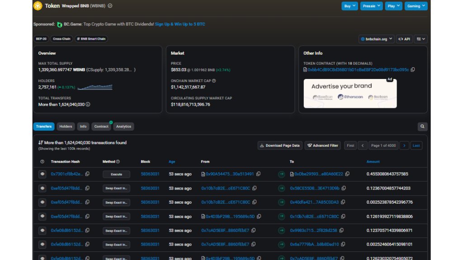The height and width of the screenshot is (260, 463).
Task: Copy From address 0x90A54475...30a513491
Action: (x=258, y=174)
